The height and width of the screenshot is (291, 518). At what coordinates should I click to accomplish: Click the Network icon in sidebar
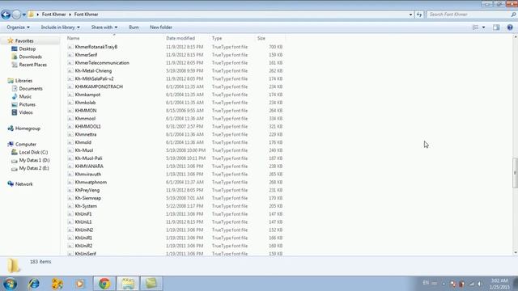(x=11, y=183)
